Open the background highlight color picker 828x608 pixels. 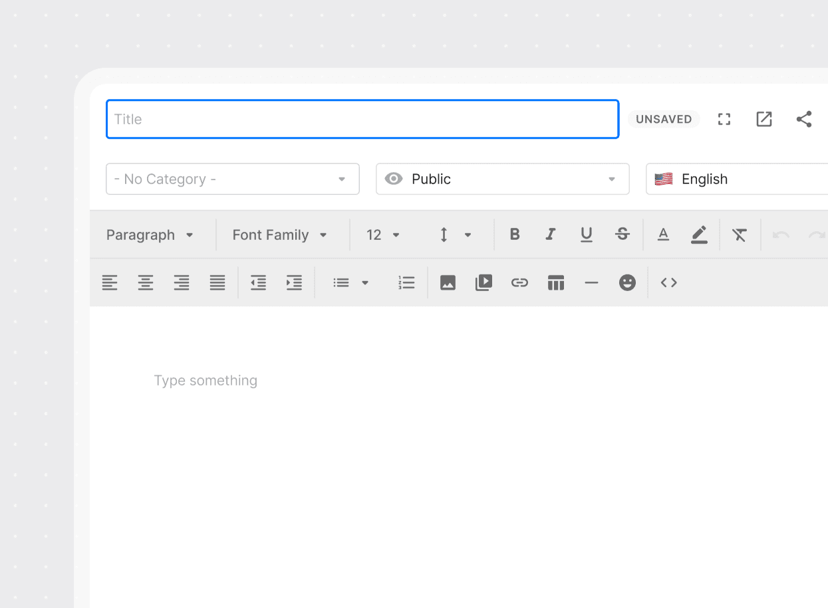click(x=699, y=235)
